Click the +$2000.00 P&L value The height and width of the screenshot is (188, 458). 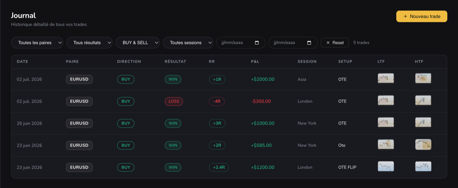click(x=263, y=80)
